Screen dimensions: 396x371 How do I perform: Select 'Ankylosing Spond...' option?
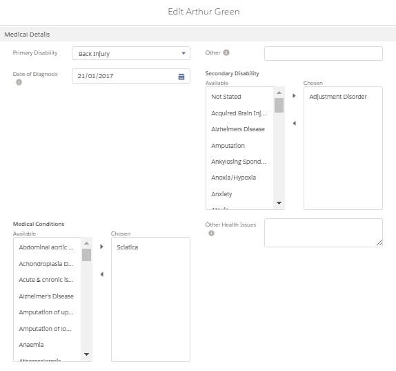pos(239,162)
